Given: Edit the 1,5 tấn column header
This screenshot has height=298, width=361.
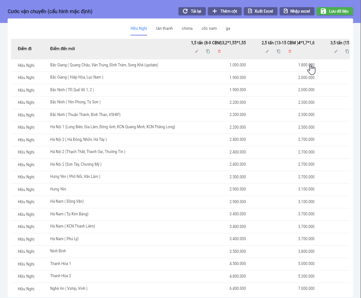Looking at the screenshot, I should [197, 51].
